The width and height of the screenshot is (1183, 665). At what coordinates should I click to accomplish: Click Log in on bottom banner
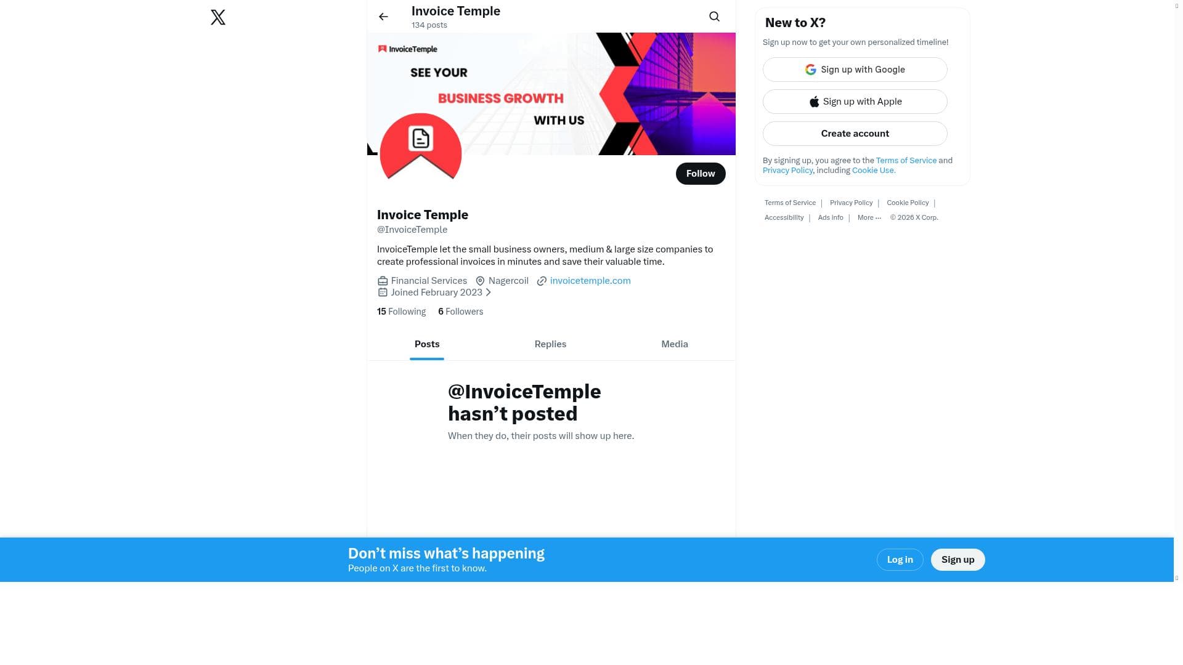(x=900, y=560)
